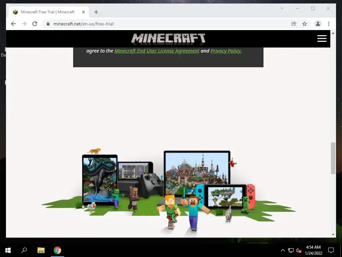Viewport: 342px width, 257px height.
Task: Reload the Minecraft free trial page
Action: 35,24
